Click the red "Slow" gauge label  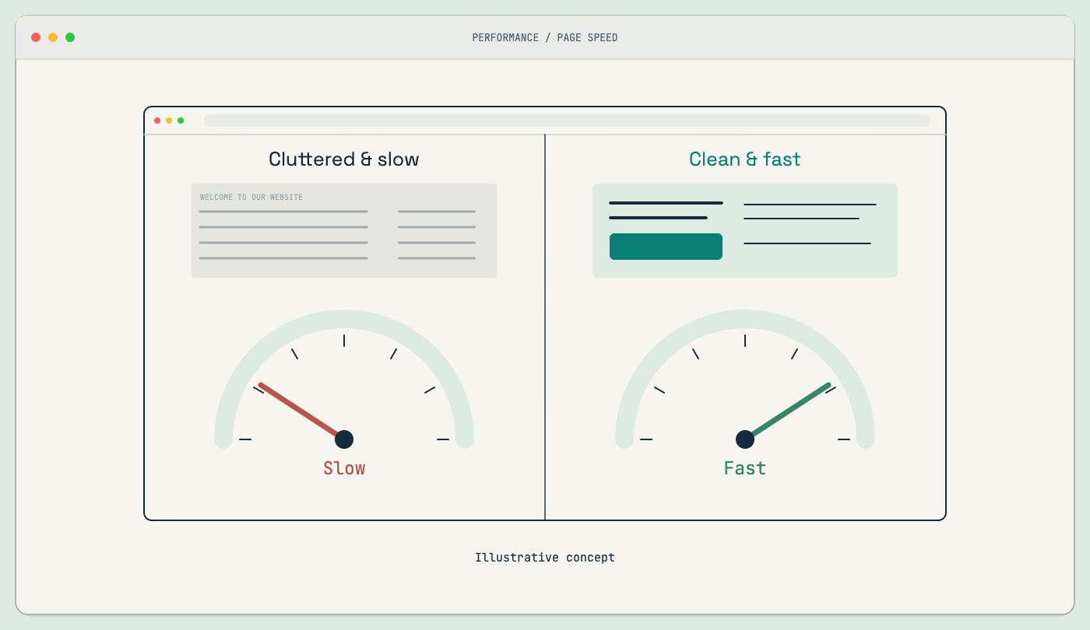point(344,468)
